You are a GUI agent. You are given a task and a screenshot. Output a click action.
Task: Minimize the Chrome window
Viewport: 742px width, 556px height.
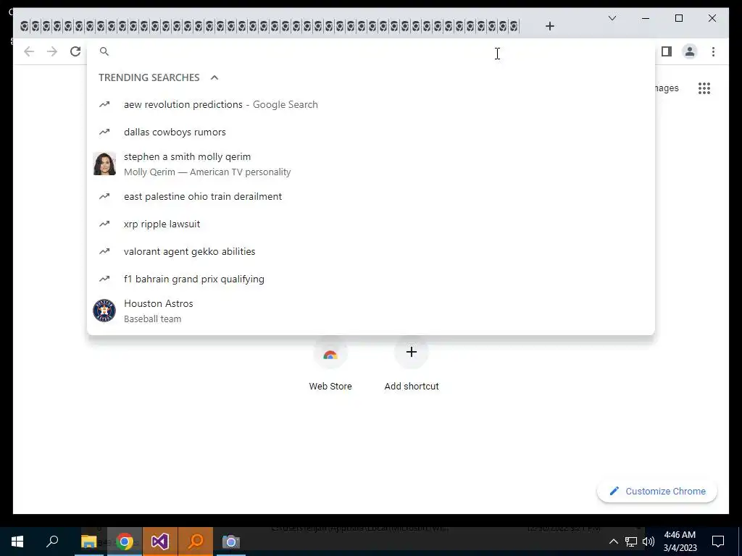[646, 18]
